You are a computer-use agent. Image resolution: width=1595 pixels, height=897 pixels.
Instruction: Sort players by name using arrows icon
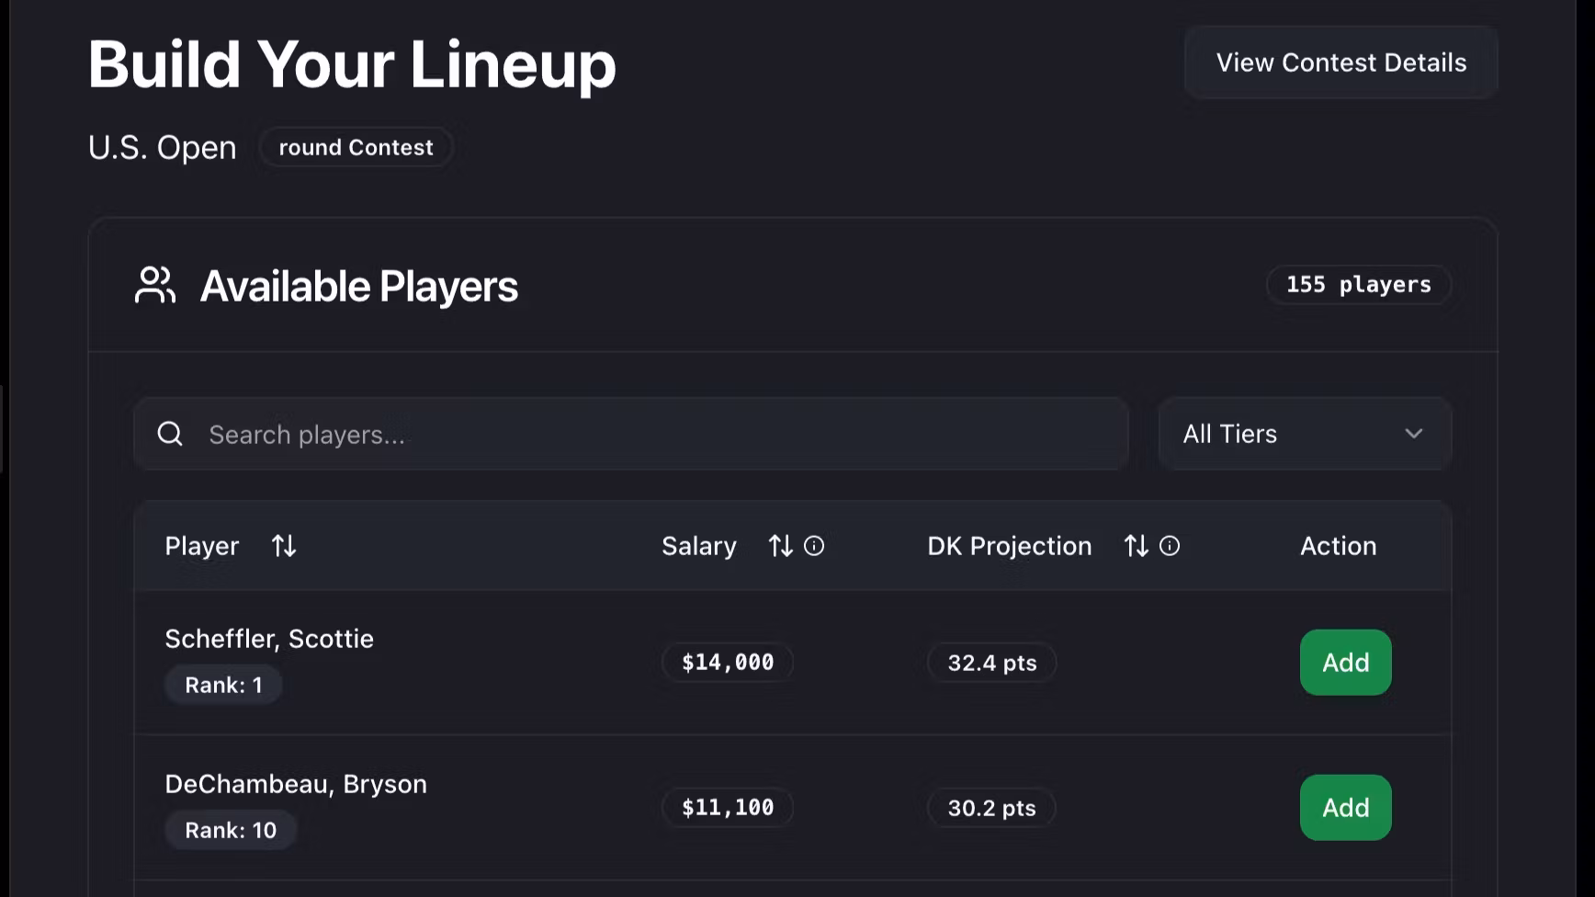tap(284, 546)
